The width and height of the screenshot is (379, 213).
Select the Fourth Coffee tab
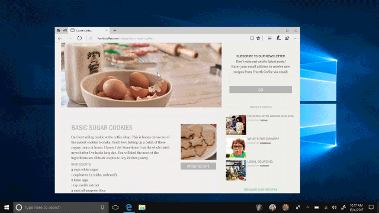click(x=88, y=30)
